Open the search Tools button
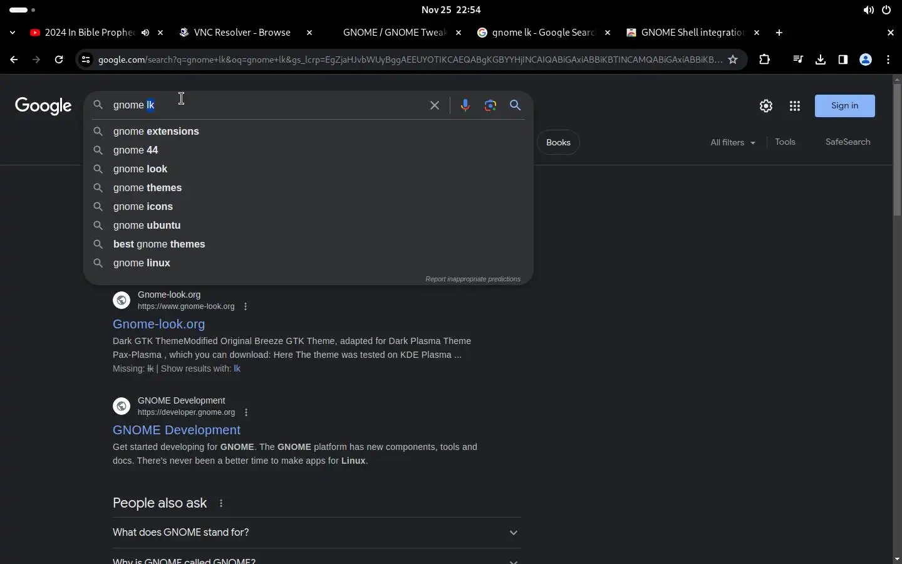 (785, 142)
